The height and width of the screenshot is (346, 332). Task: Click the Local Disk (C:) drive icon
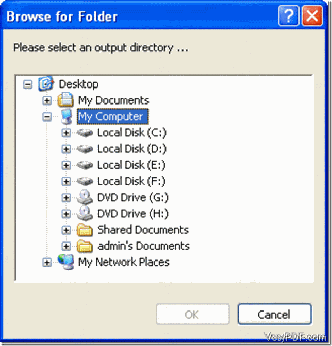point(85,133)
